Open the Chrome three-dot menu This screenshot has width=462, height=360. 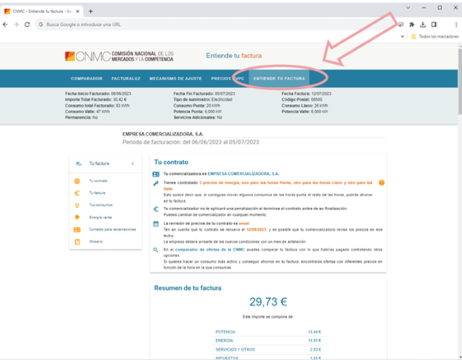456,24
